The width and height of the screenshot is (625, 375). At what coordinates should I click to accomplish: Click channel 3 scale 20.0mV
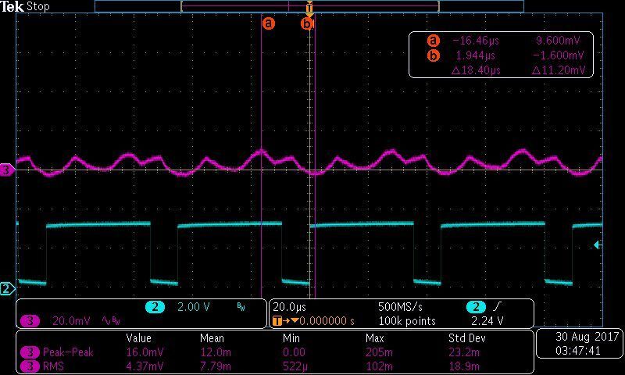click(x=71, y=321)
